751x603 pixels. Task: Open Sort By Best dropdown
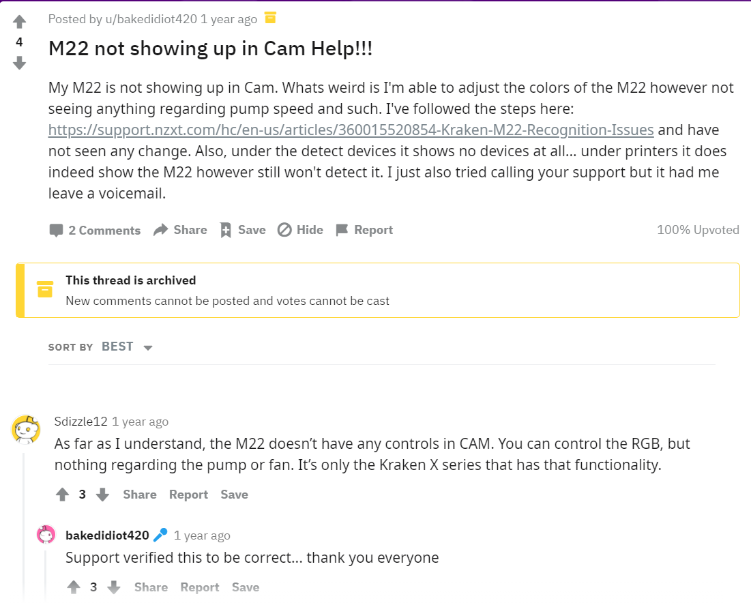tap(127, 347)
